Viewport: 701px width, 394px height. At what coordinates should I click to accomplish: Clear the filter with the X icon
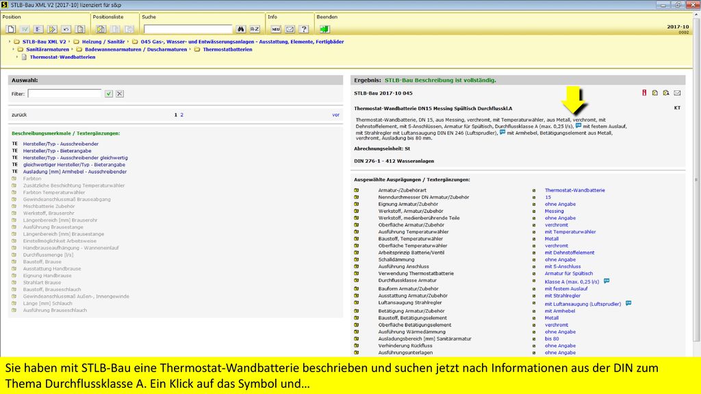coord(120,93)
